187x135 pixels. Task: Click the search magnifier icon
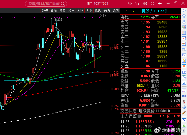click(x=63, y=4)
